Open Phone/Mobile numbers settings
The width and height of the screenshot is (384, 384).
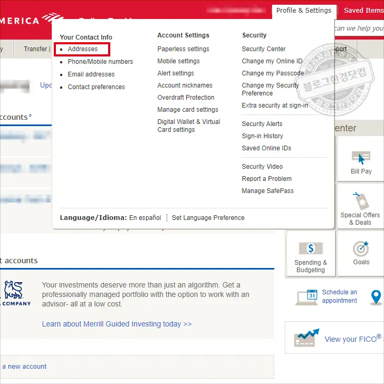click(x=100, y=62)
